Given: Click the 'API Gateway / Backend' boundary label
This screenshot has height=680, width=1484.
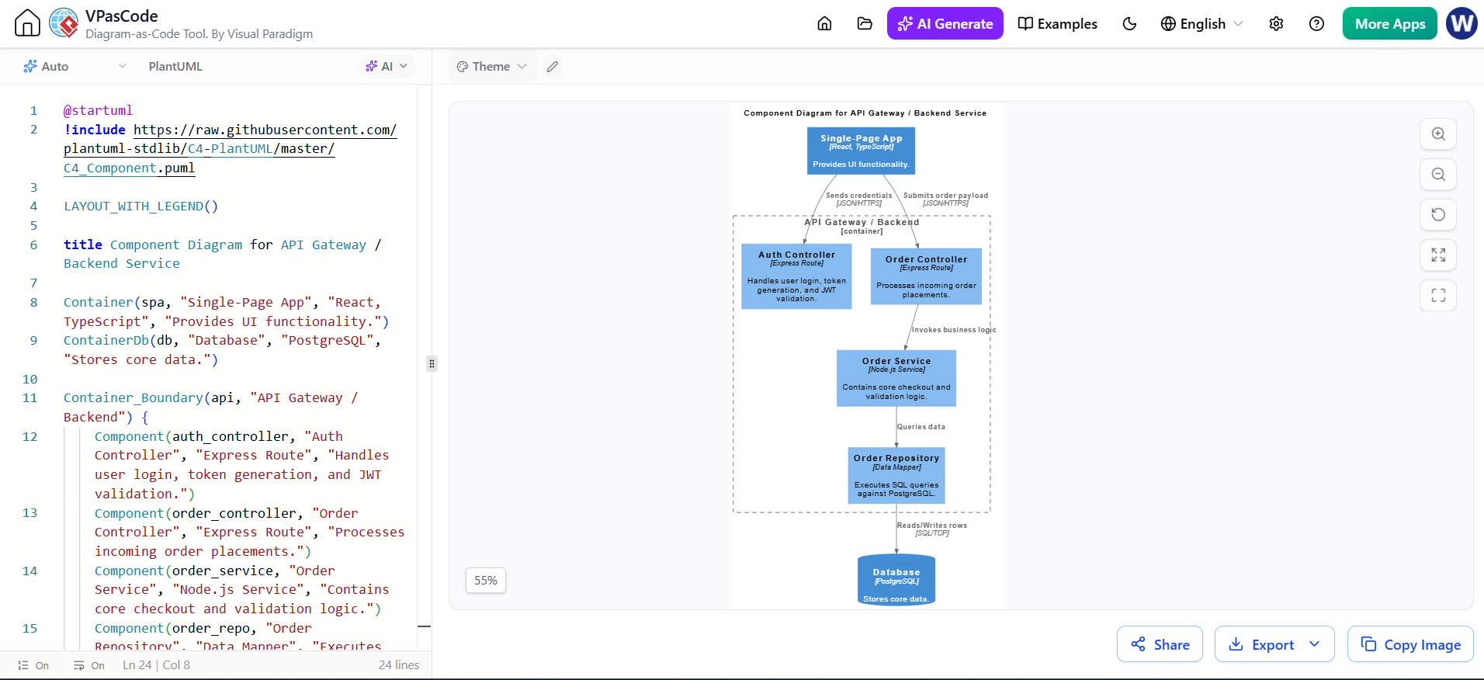Looking at the screenshot, I should tap(862, 222).
